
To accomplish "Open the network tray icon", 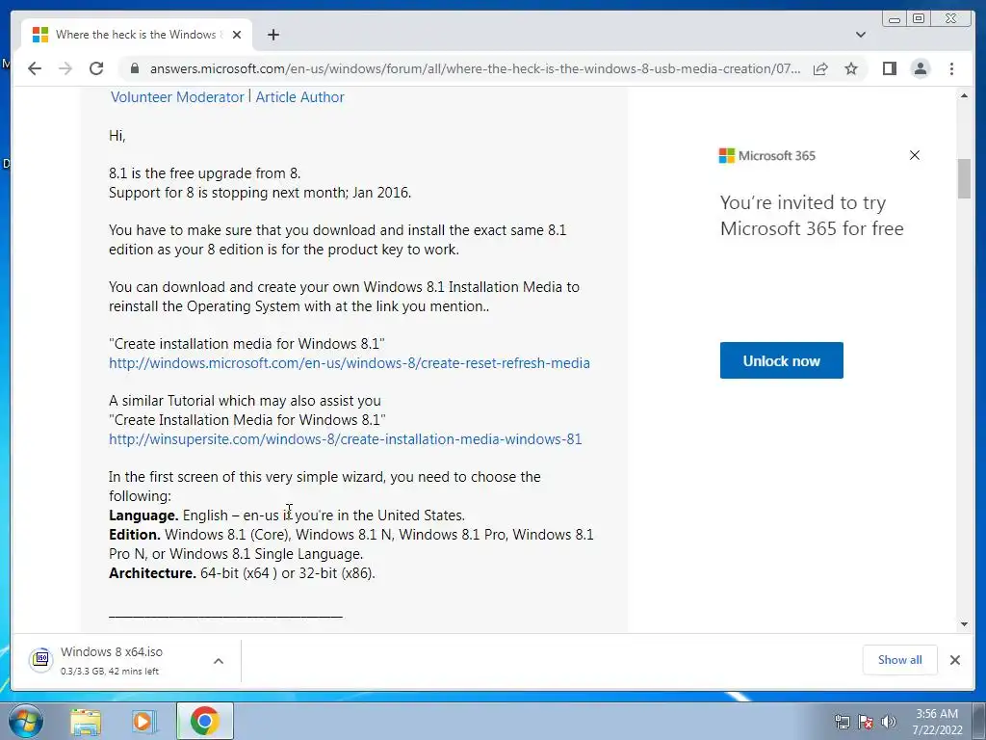I will coord(842,722).
